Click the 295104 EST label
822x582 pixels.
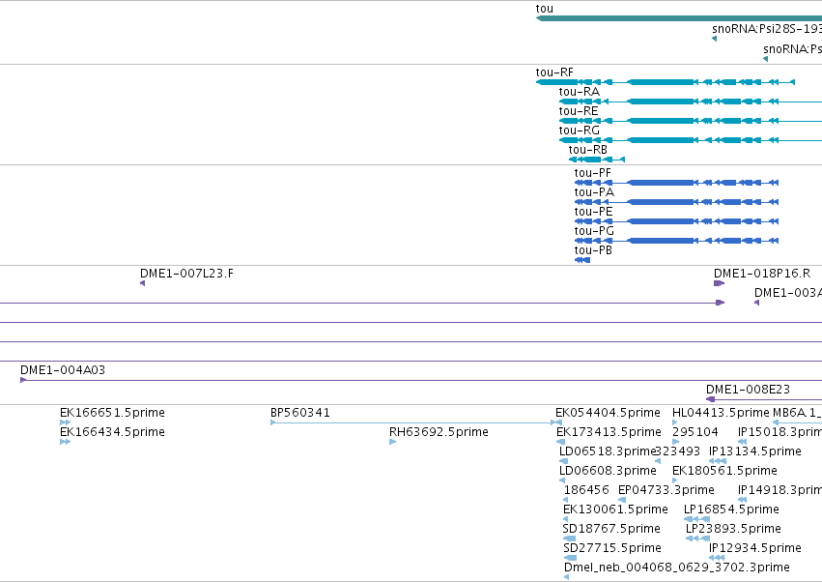[x=695, y=432]
